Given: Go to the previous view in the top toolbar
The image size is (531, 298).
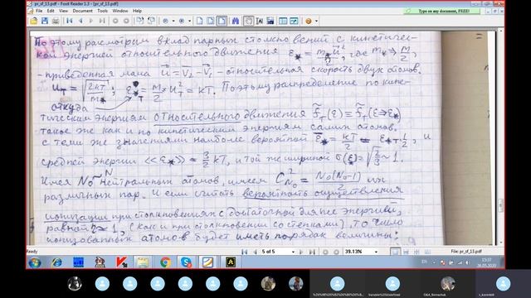Looking at the screenshot, I should click(x=115, y=21).
